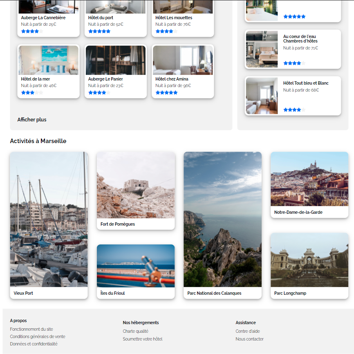Click the Parc National des Calanques caption
Image resolution: width=354 pixels, height=354 pixels.
[214, 293]
